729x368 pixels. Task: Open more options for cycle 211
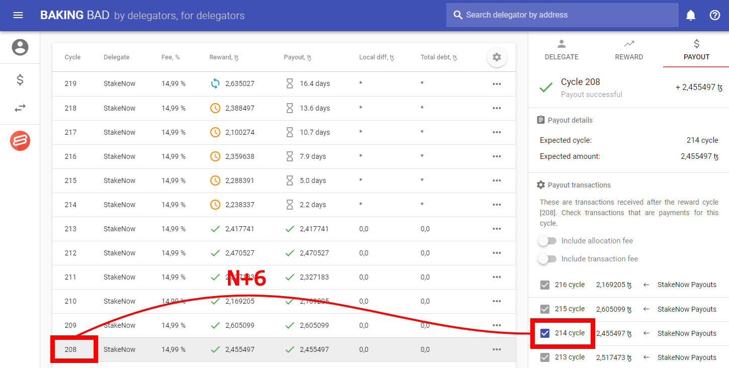coord(497,277)
